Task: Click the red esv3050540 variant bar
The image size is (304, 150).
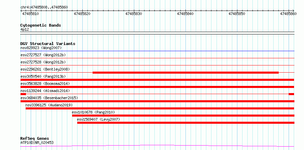Action: point(157,80)
